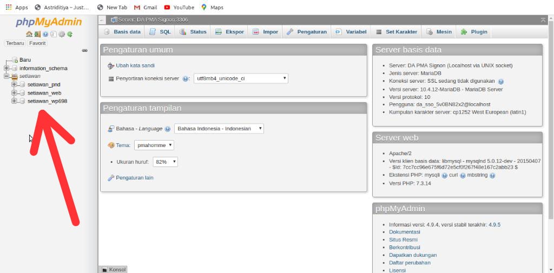Viewport: 554px width, 273px height.
Task: Open the Gmail bookmark
Action: pyautogui.click(x=146, y=7)
